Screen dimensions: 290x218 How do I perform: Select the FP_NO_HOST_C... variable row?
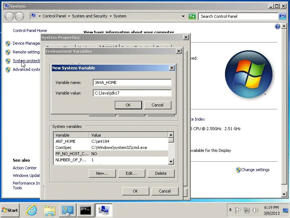point(111,154)
